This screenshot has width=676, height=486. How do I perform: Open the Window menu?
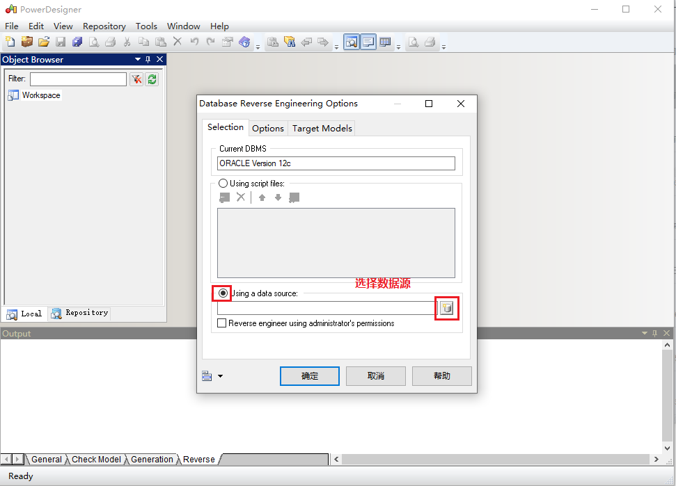click(x=184, y=26)
